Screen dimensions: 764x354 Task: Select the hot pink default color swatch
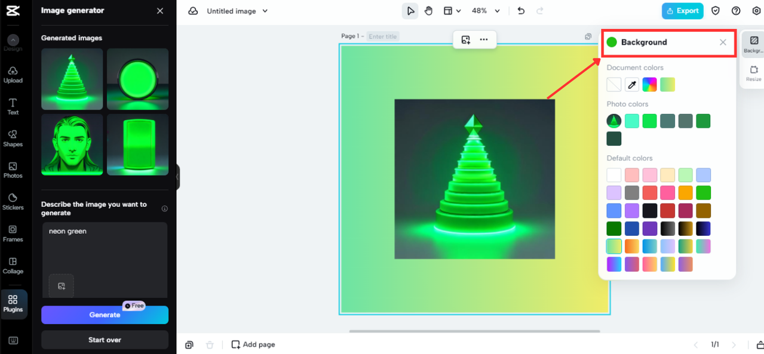point(668,193)
